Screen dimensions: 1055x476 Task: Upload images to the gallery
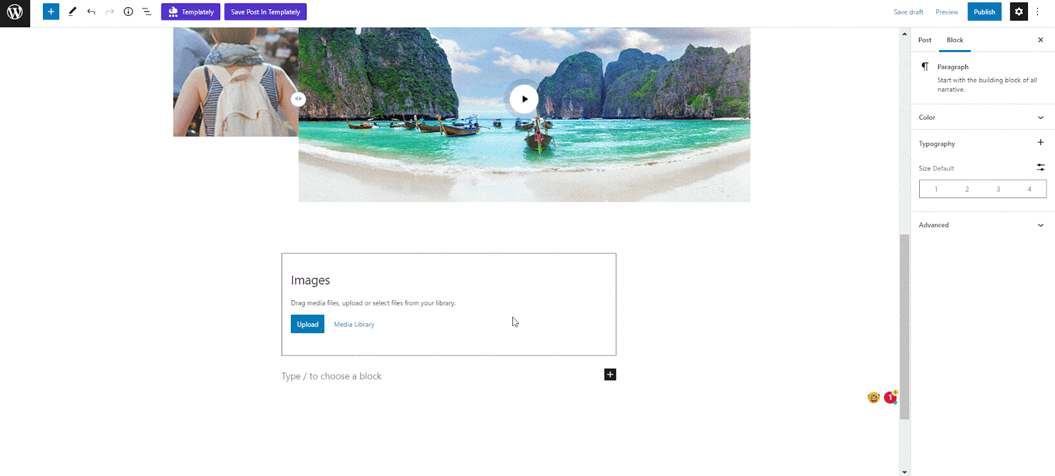click(x=307, y=324)
